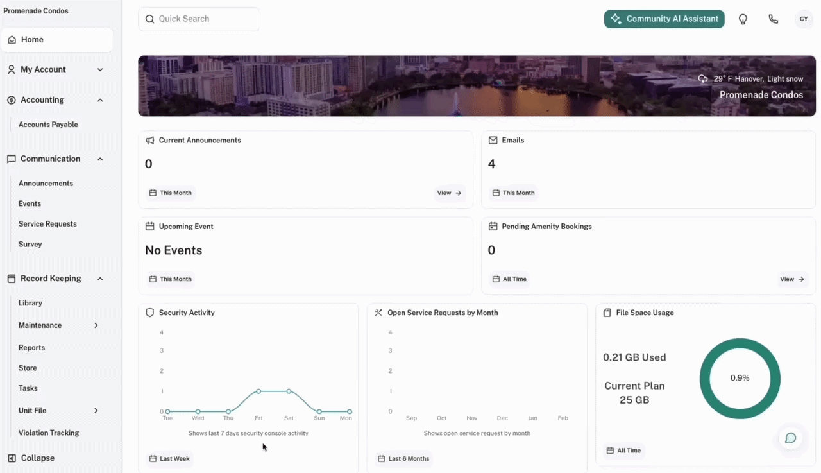Click the CY user avatar
Image resolution: width=821 pixels, height=473 pixels.
804,19
